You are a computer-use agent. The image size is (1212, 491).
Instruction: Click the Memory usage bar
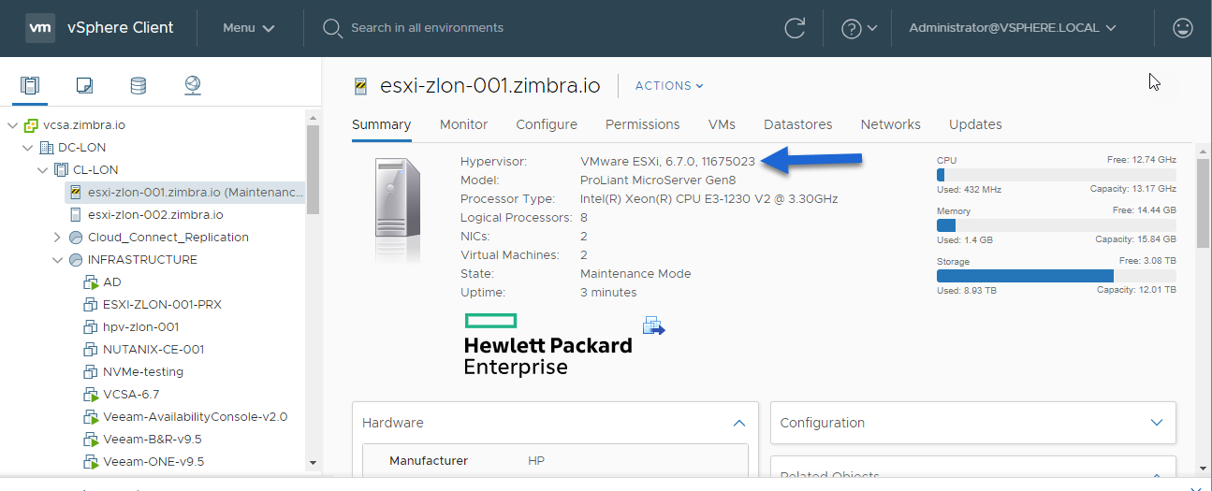[1056, 225]
